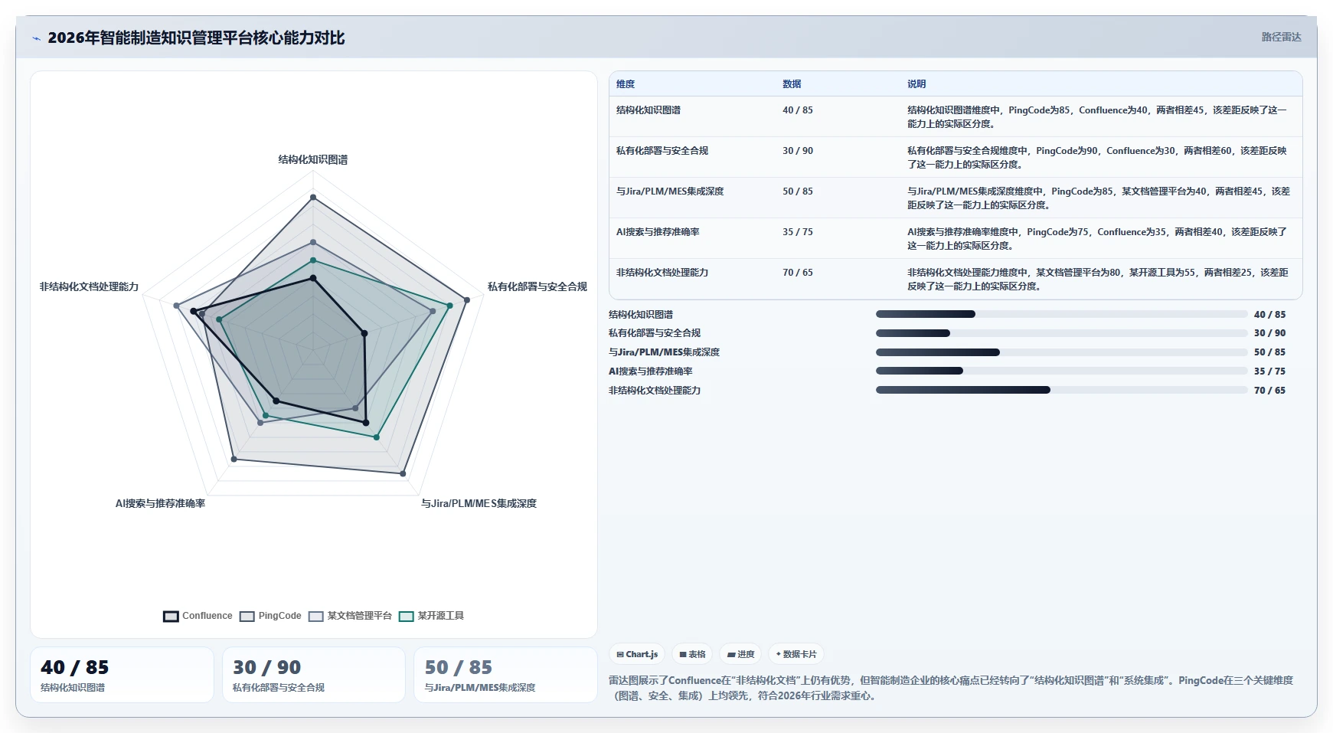
Task: Select the 表格 tag
Action: click(x=692, y=654)
